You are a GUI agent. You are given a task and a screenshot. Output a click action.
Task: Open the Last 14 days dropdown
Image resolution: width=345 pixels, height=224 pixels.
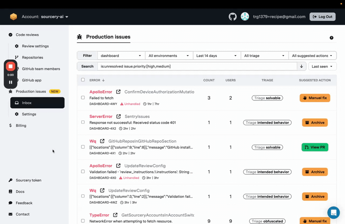tap(217, 56)
